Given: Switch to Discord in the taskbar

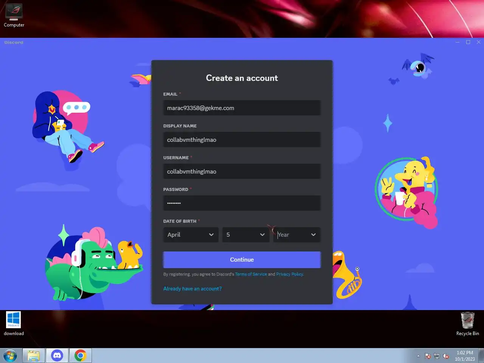Looking at the screenshot, I should point(57,356).
